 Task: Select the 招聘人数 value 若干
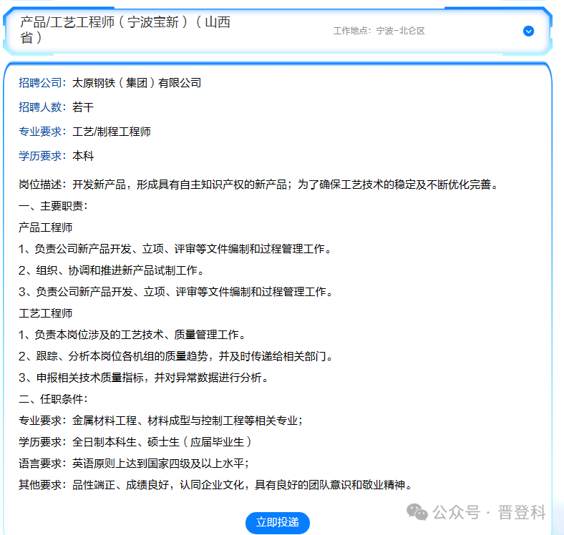point(83,107)
